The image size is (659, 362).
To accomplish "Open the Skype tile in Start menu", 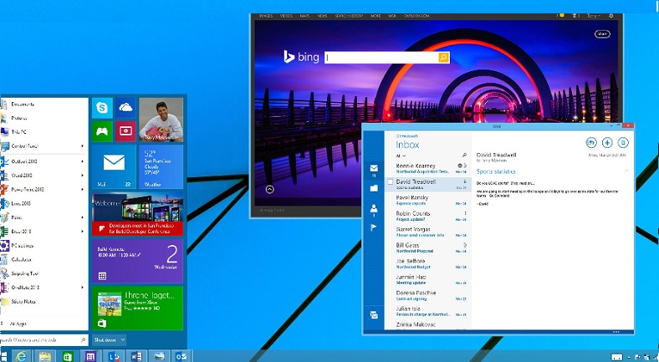I will coord(104,107).
